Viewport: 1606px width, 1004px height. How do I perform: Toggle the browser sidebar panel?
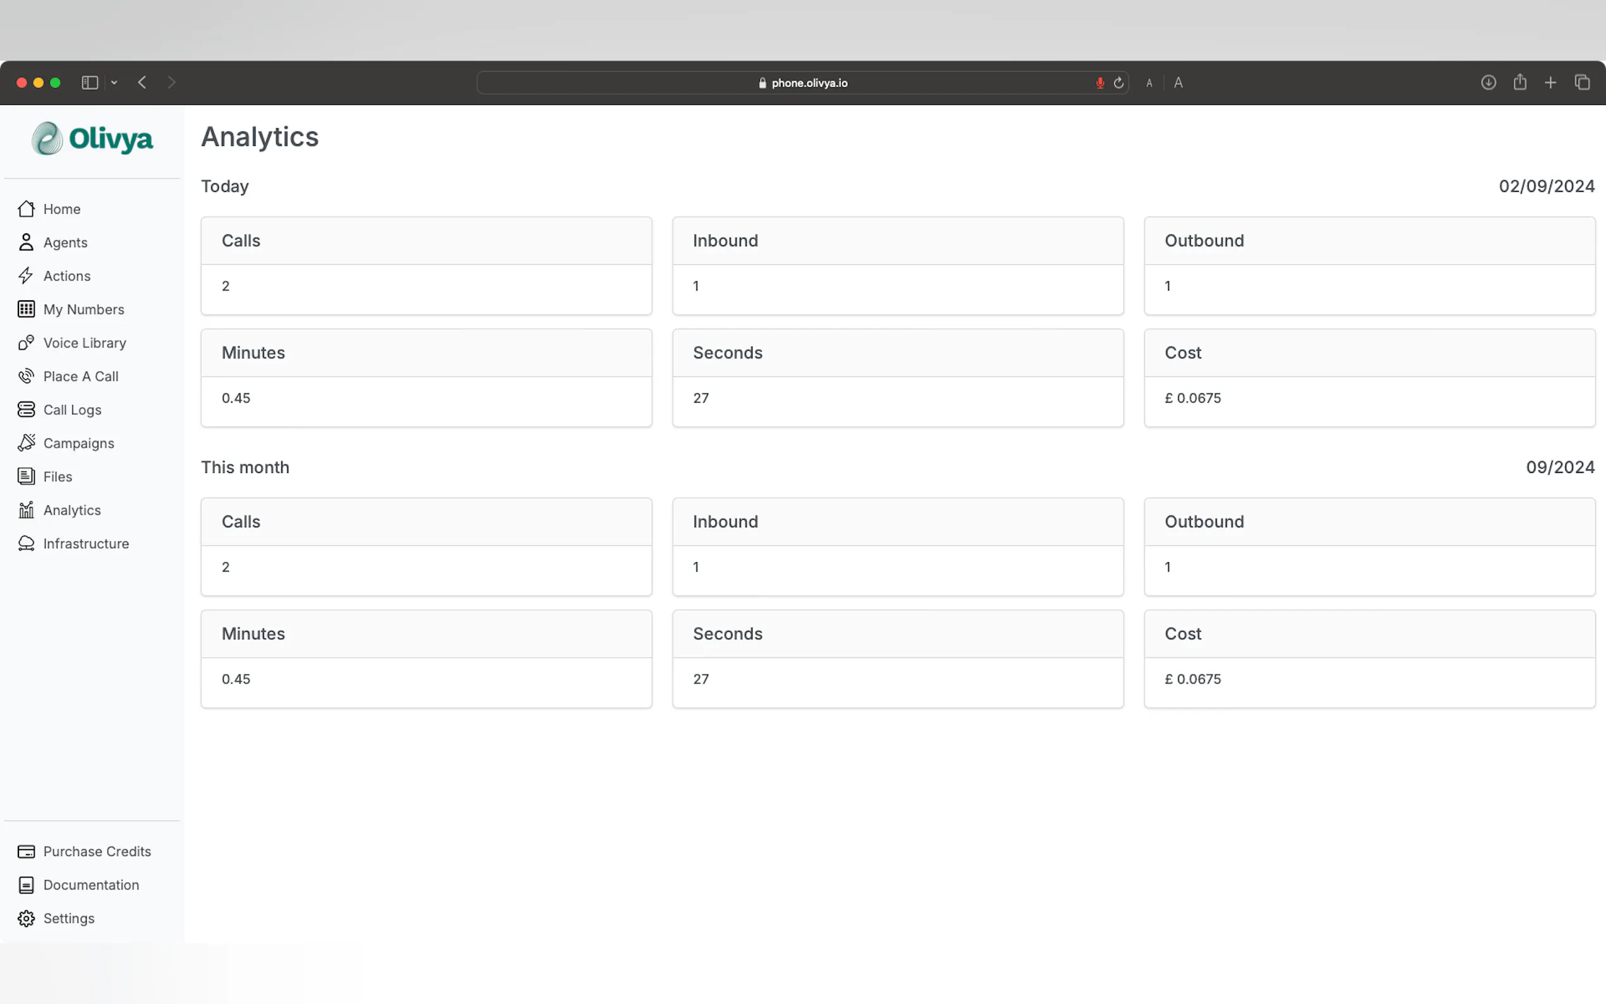[x=90, y=83]
